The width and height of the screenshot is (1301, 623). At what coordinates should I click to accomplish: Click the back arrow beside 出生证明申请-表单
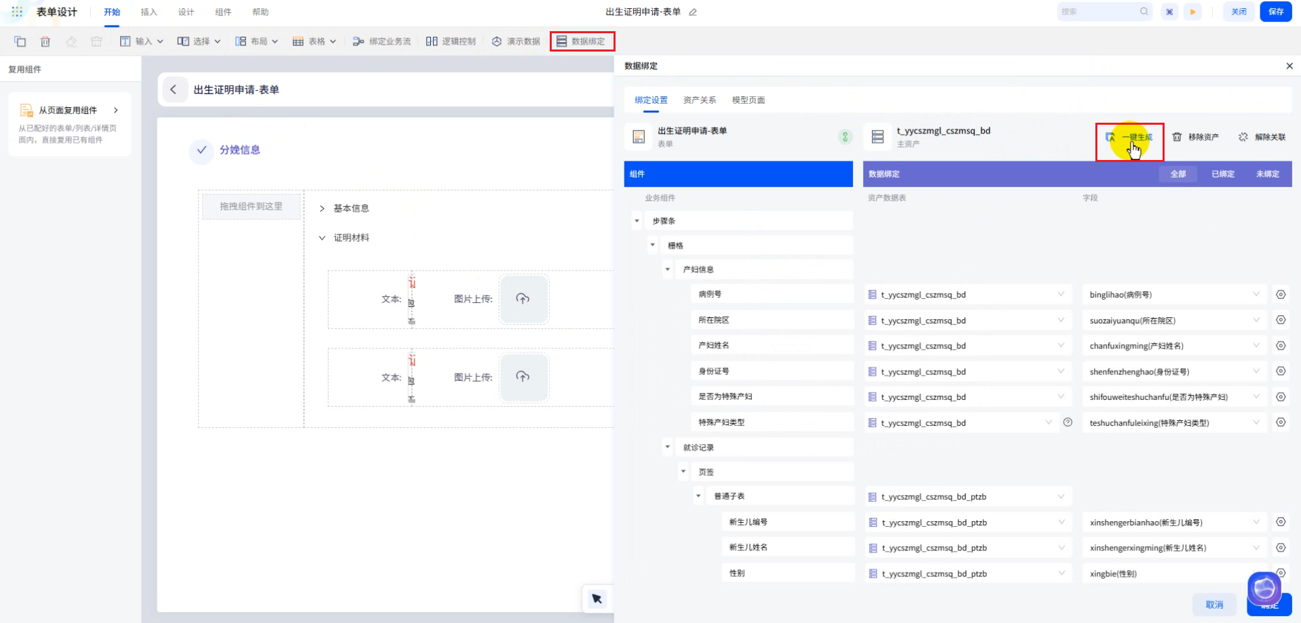(x=174, y=89)
